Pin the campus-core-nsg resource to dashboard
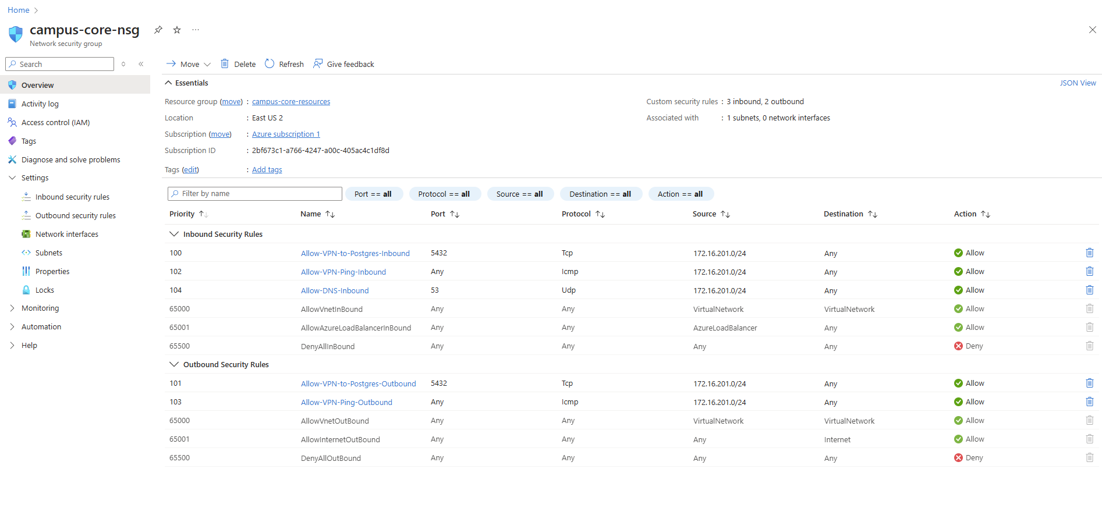 [x=158, y=30]
